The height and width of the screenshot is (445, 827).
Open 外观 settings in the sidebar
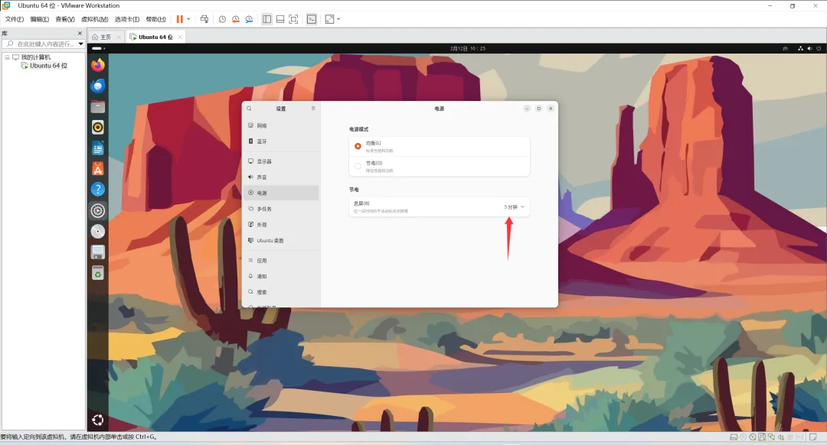pyautogui.click(x=281, y=224)
